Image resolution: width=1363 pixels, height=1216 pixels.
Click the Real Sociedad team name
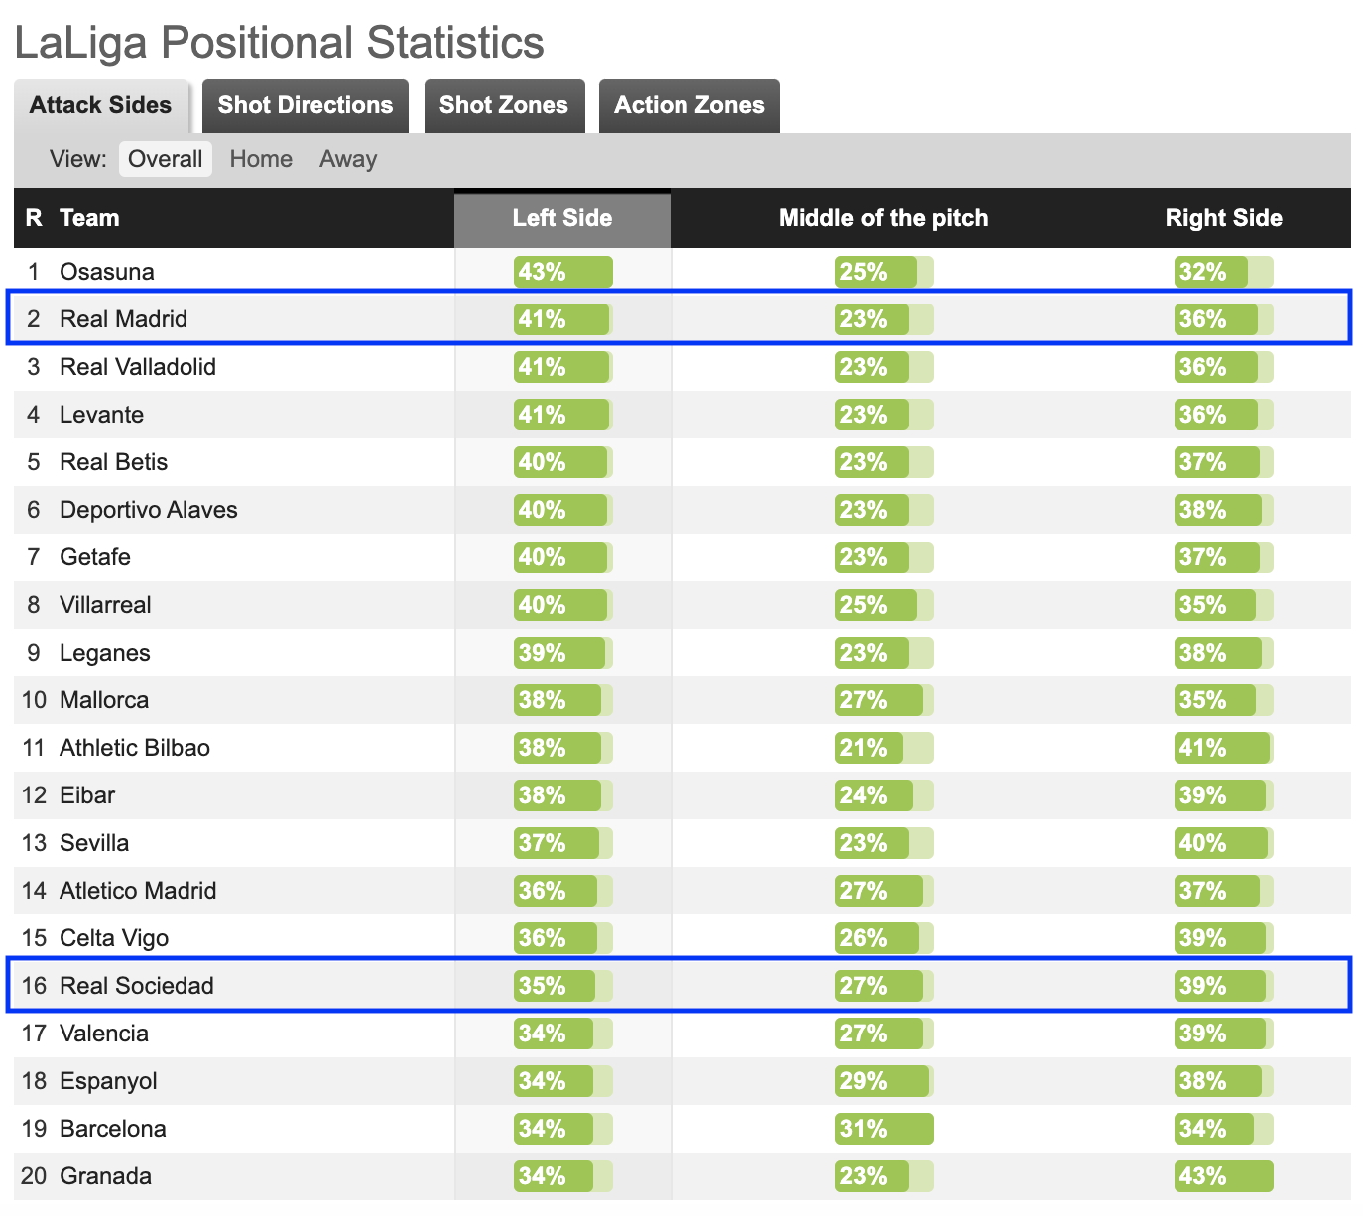[137, 986]
